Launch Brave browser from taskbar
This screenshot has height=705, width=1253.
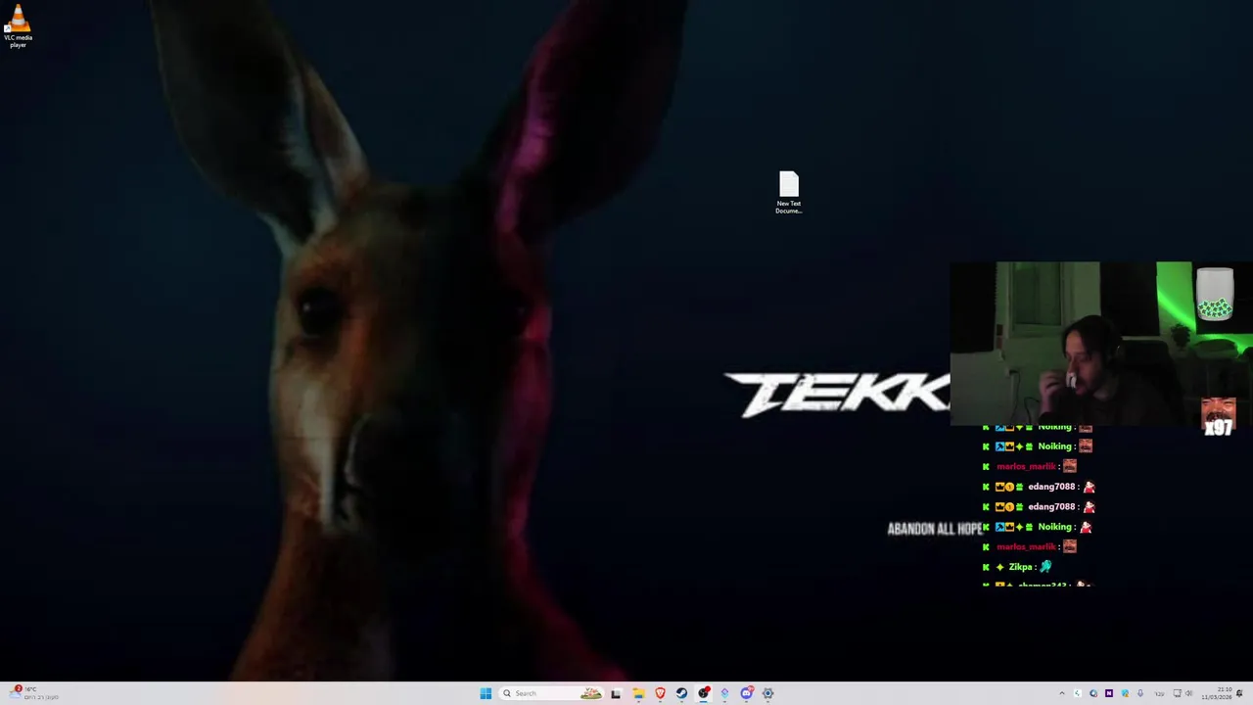click(660, 693)
